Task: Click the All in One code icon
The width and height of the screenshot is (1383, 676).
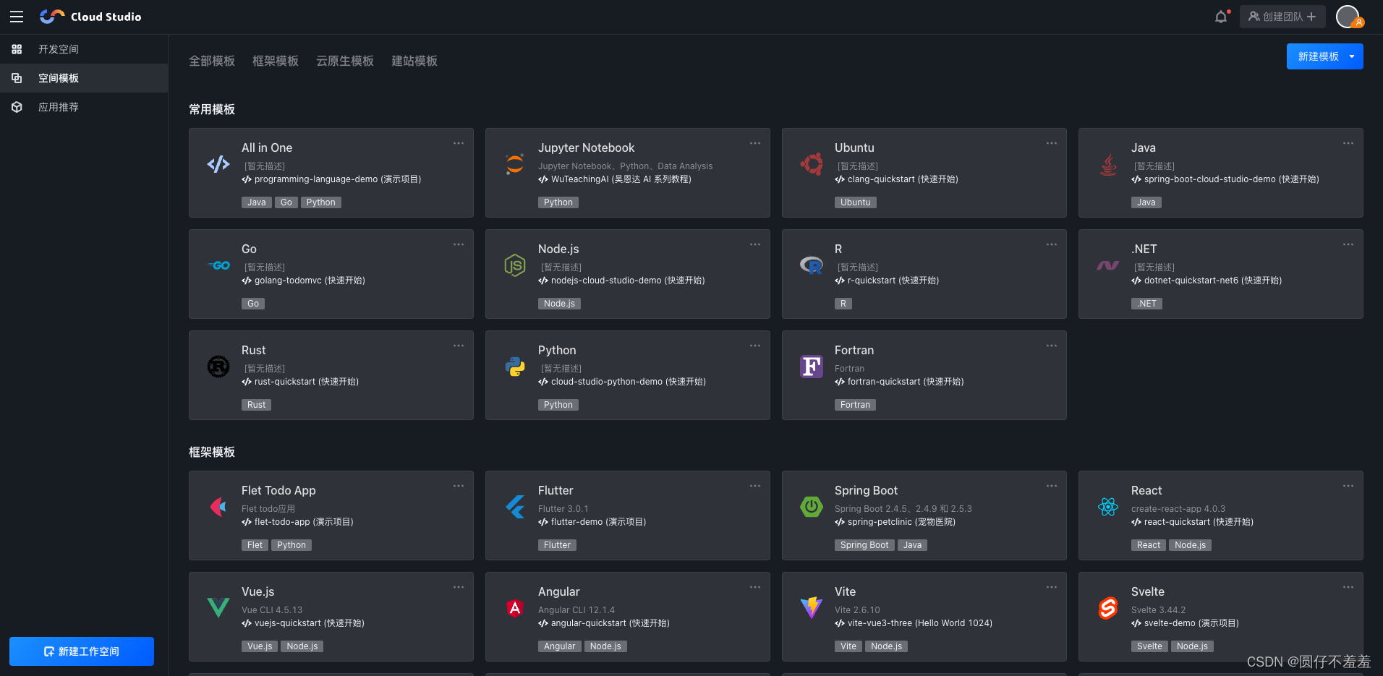Action: (x=218, y=164)
